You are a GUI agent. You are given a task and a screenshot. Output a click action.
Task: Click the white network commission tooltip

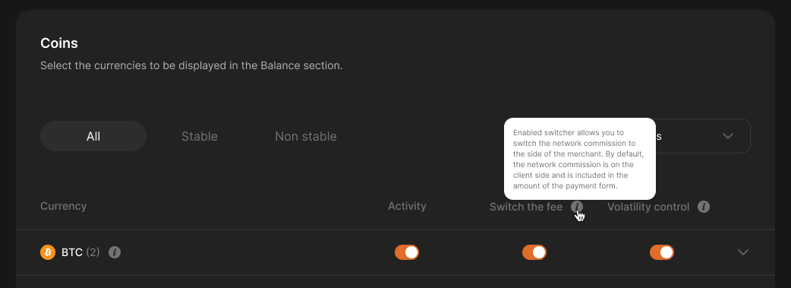[580, 159]
